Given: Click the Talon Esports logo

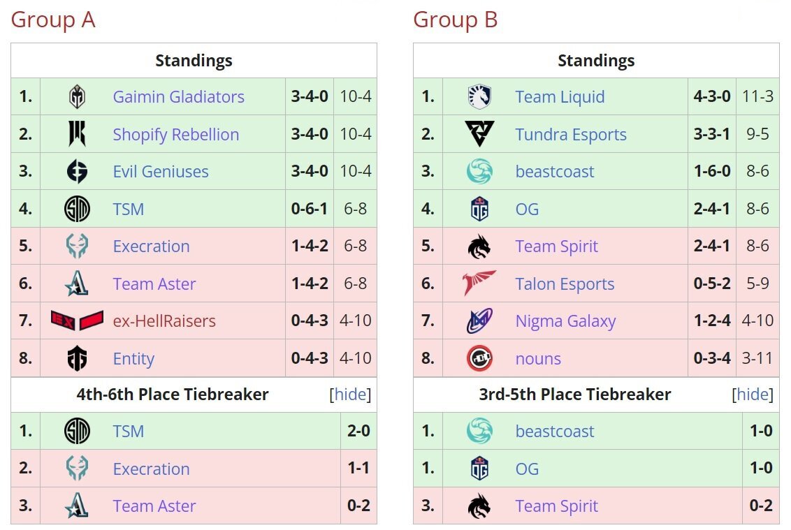Looking at the screenshot, I should tap(479, 284).
